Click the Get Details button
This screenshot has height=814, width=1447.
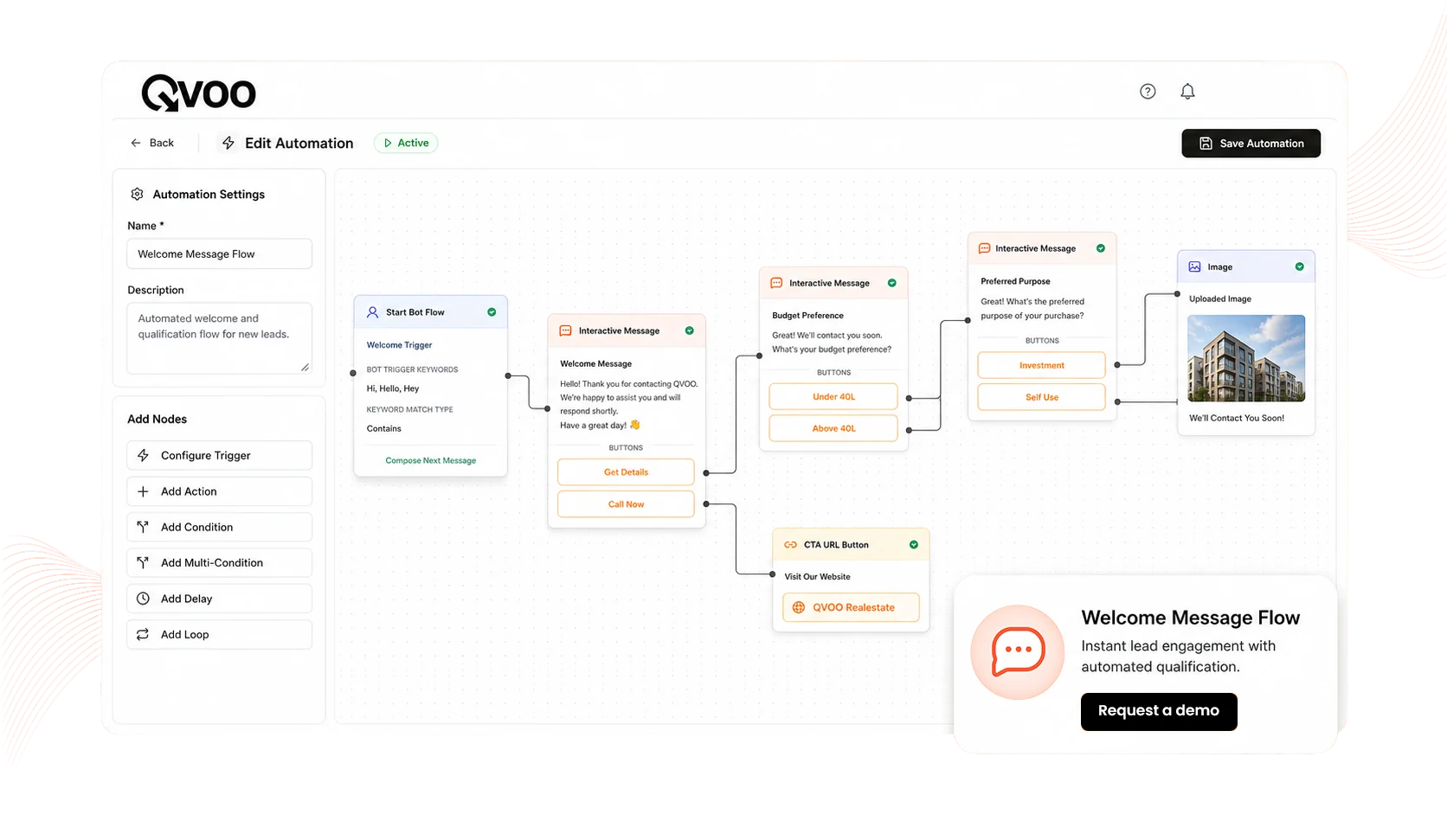(626, 472)
